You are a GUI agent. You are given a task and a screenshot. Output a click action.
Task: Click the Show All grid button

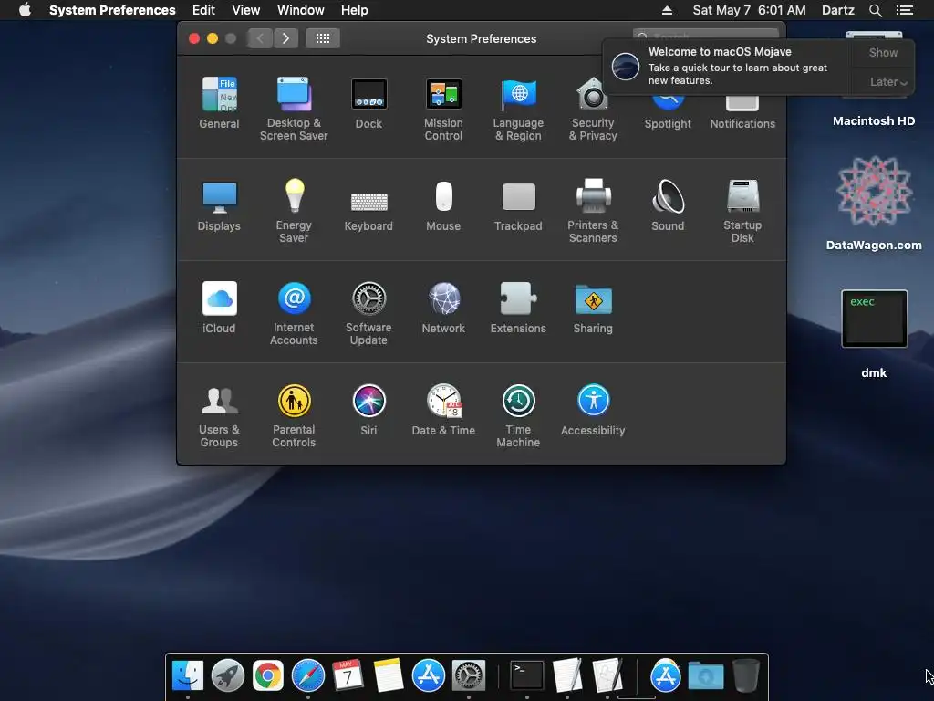point(323,38)
